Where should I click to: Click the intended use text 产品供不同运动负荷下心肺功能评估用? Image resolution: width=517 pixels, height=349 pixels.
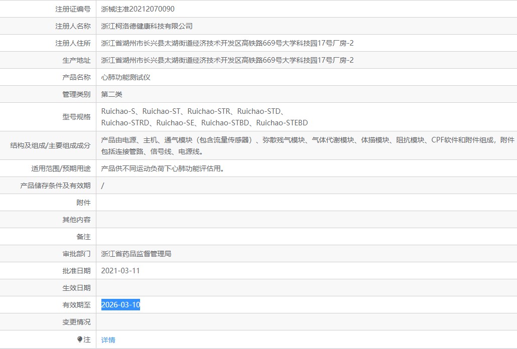[163, 168]
